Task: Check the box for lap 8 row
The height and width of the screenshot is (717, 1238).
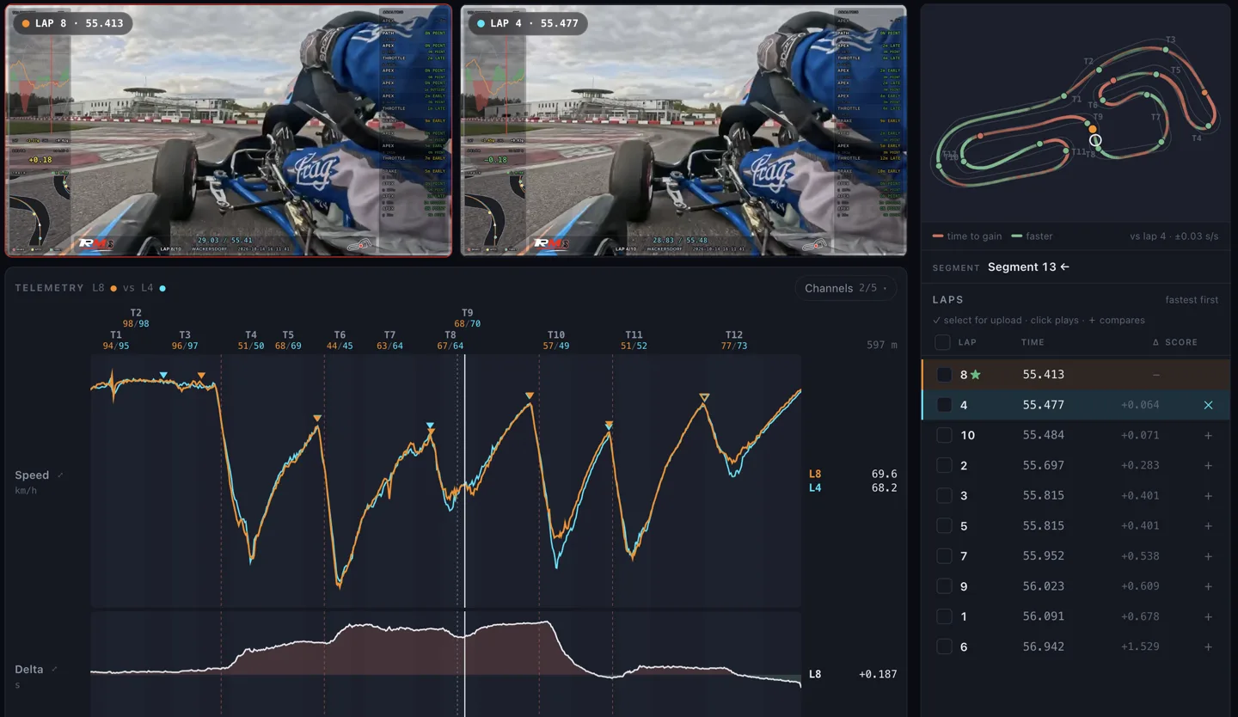Action: pos(944,375)
